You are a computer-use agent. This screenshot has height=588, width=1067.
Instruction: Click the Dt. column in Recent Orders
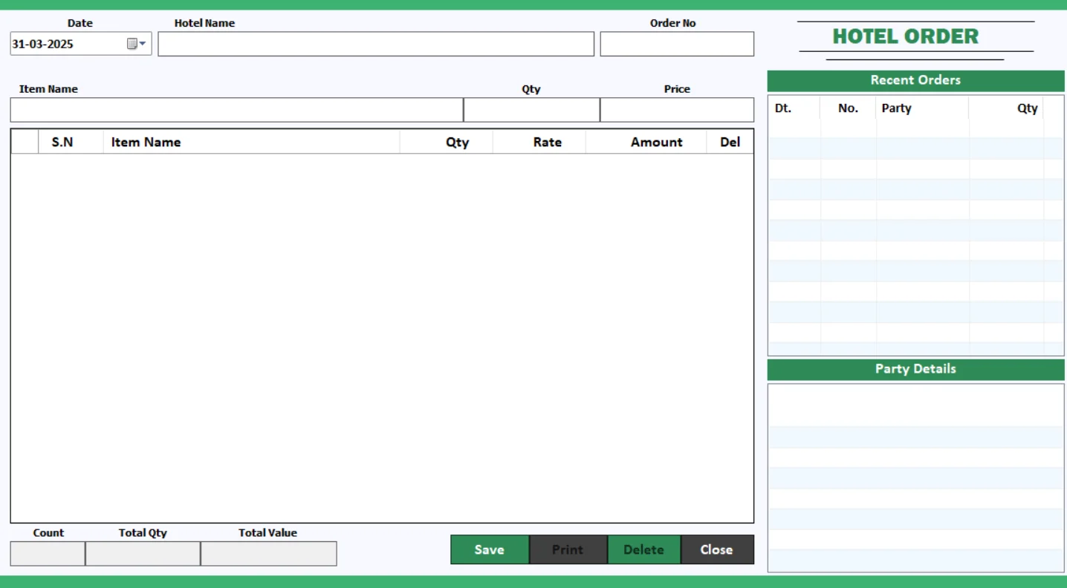pyautogui.click(x=794, y=108)
